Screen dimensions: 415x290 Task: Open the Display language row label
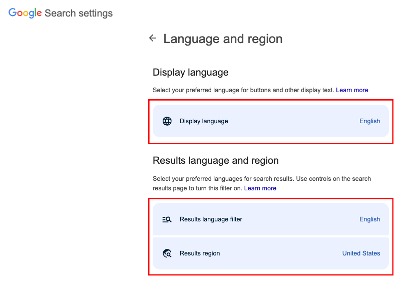pyautogui.click(x=204, y=121)
